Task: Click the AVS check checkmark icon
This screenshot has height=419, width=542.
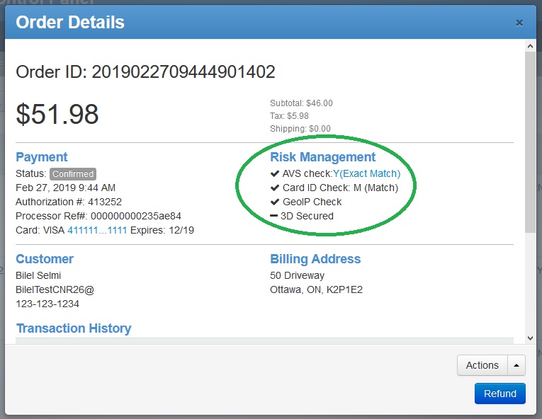Action: click(x=275, y=173)
